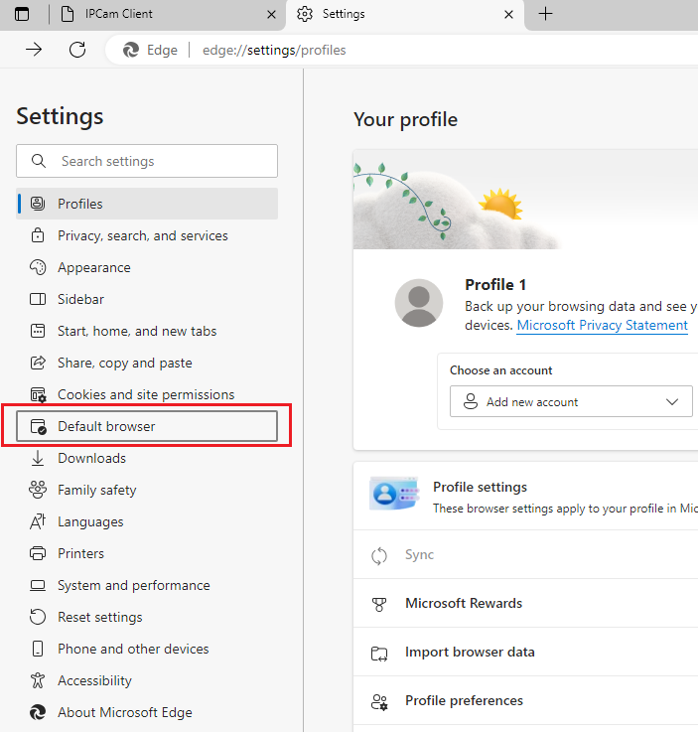Click the Family safety icon
This screenshot has height=732, width=698.
38,490
